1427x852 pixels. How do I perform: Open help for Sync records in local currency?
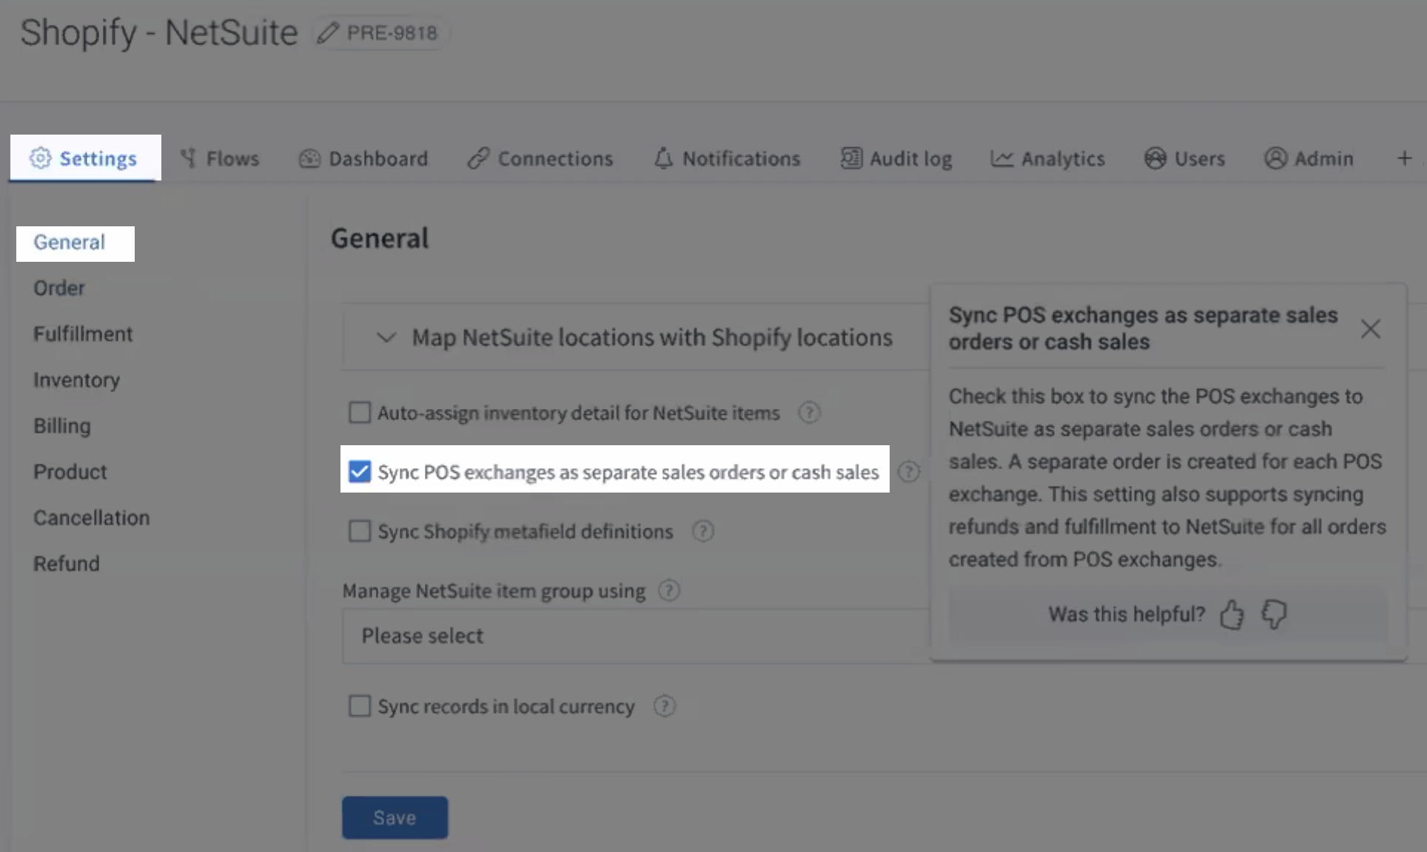664,706
